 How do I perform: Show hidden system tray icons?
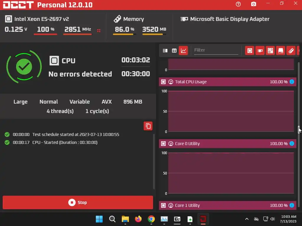tap(247, 219)
